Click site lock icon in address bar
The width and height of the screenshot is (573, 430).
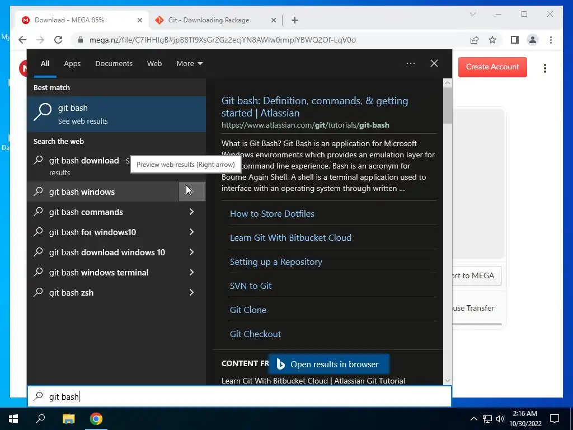tap(81, 40)
